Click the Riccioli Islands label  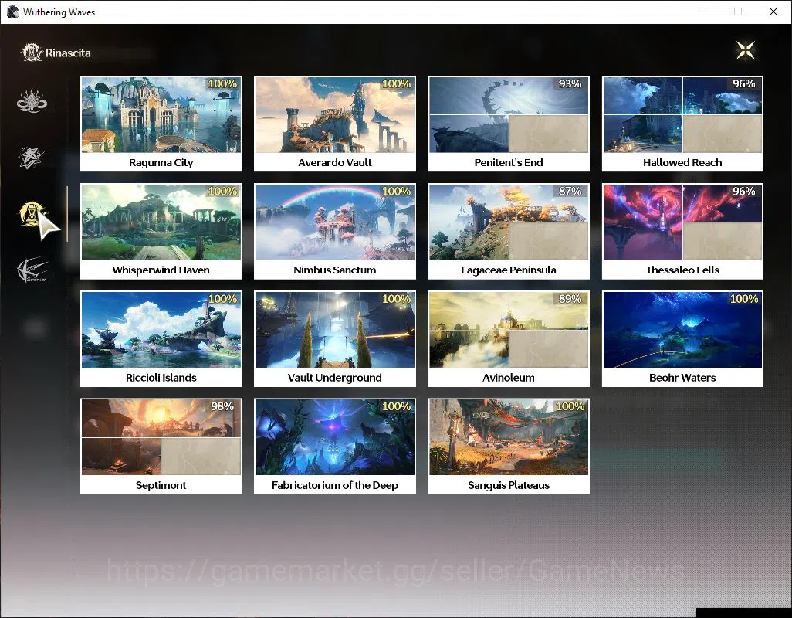coord(161,378)
